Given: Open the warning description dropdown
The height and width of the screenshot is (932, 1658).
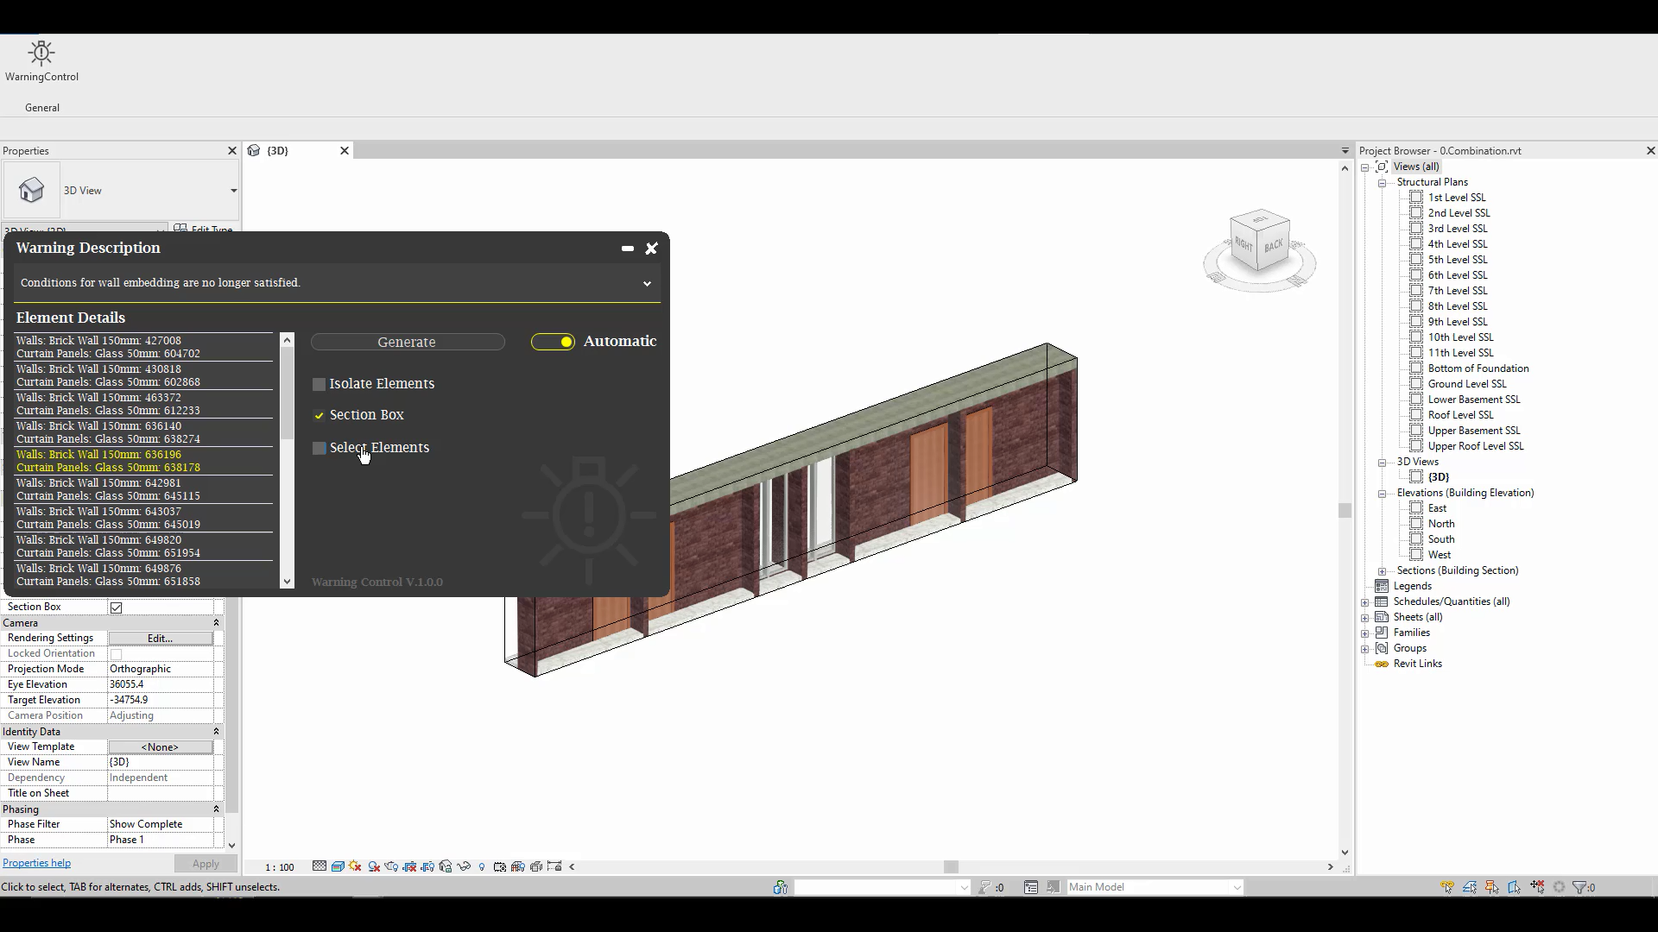Looking at the screenshot, I should [647, 283].
